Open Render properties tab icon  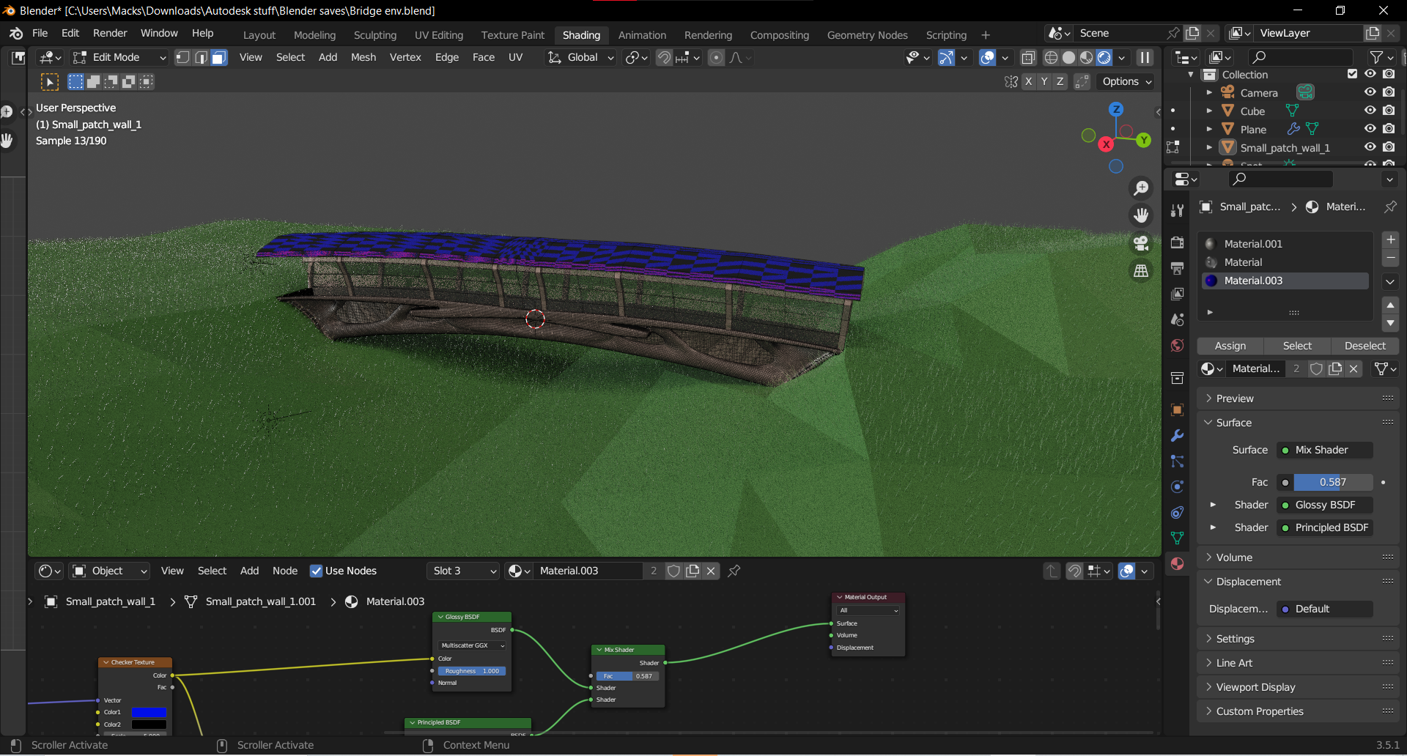[x=1178, y=242]
